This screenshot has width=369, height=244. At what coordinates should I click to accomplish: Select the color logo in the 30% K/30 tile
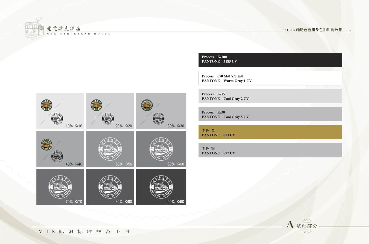pyautogui.click(x=147, y=105)
